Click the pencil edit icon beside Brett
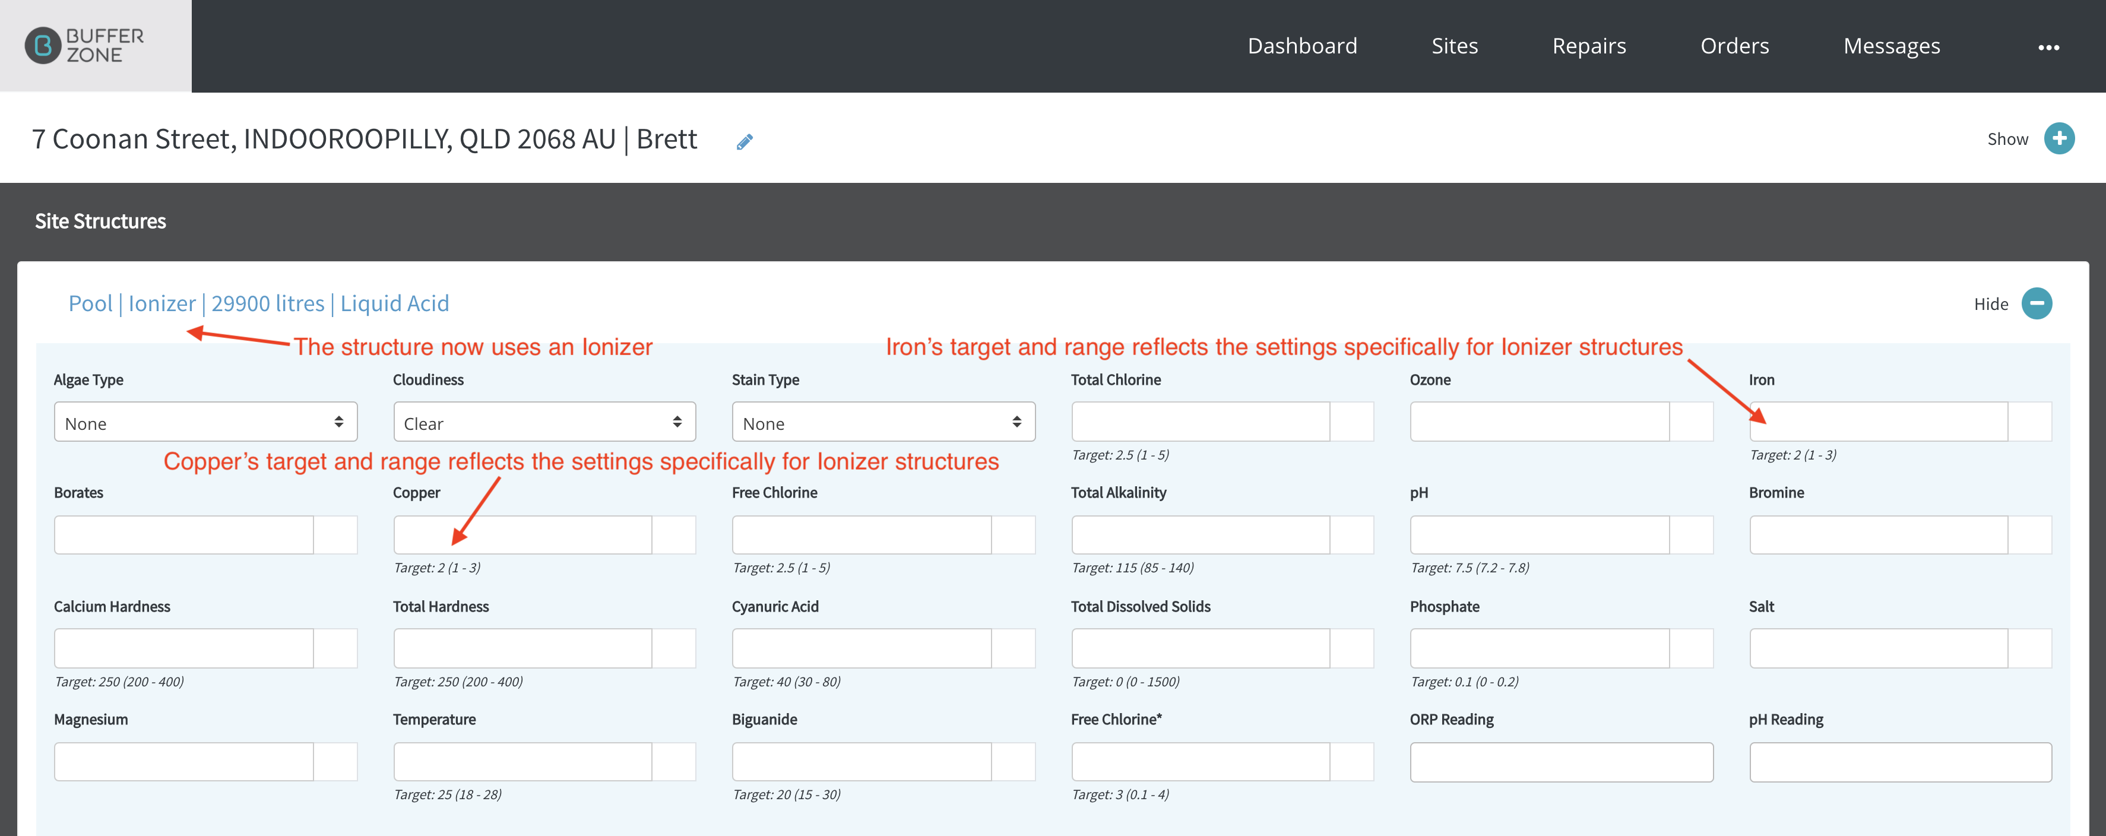Screen dimensions: 2106x836 pos(744,141)
